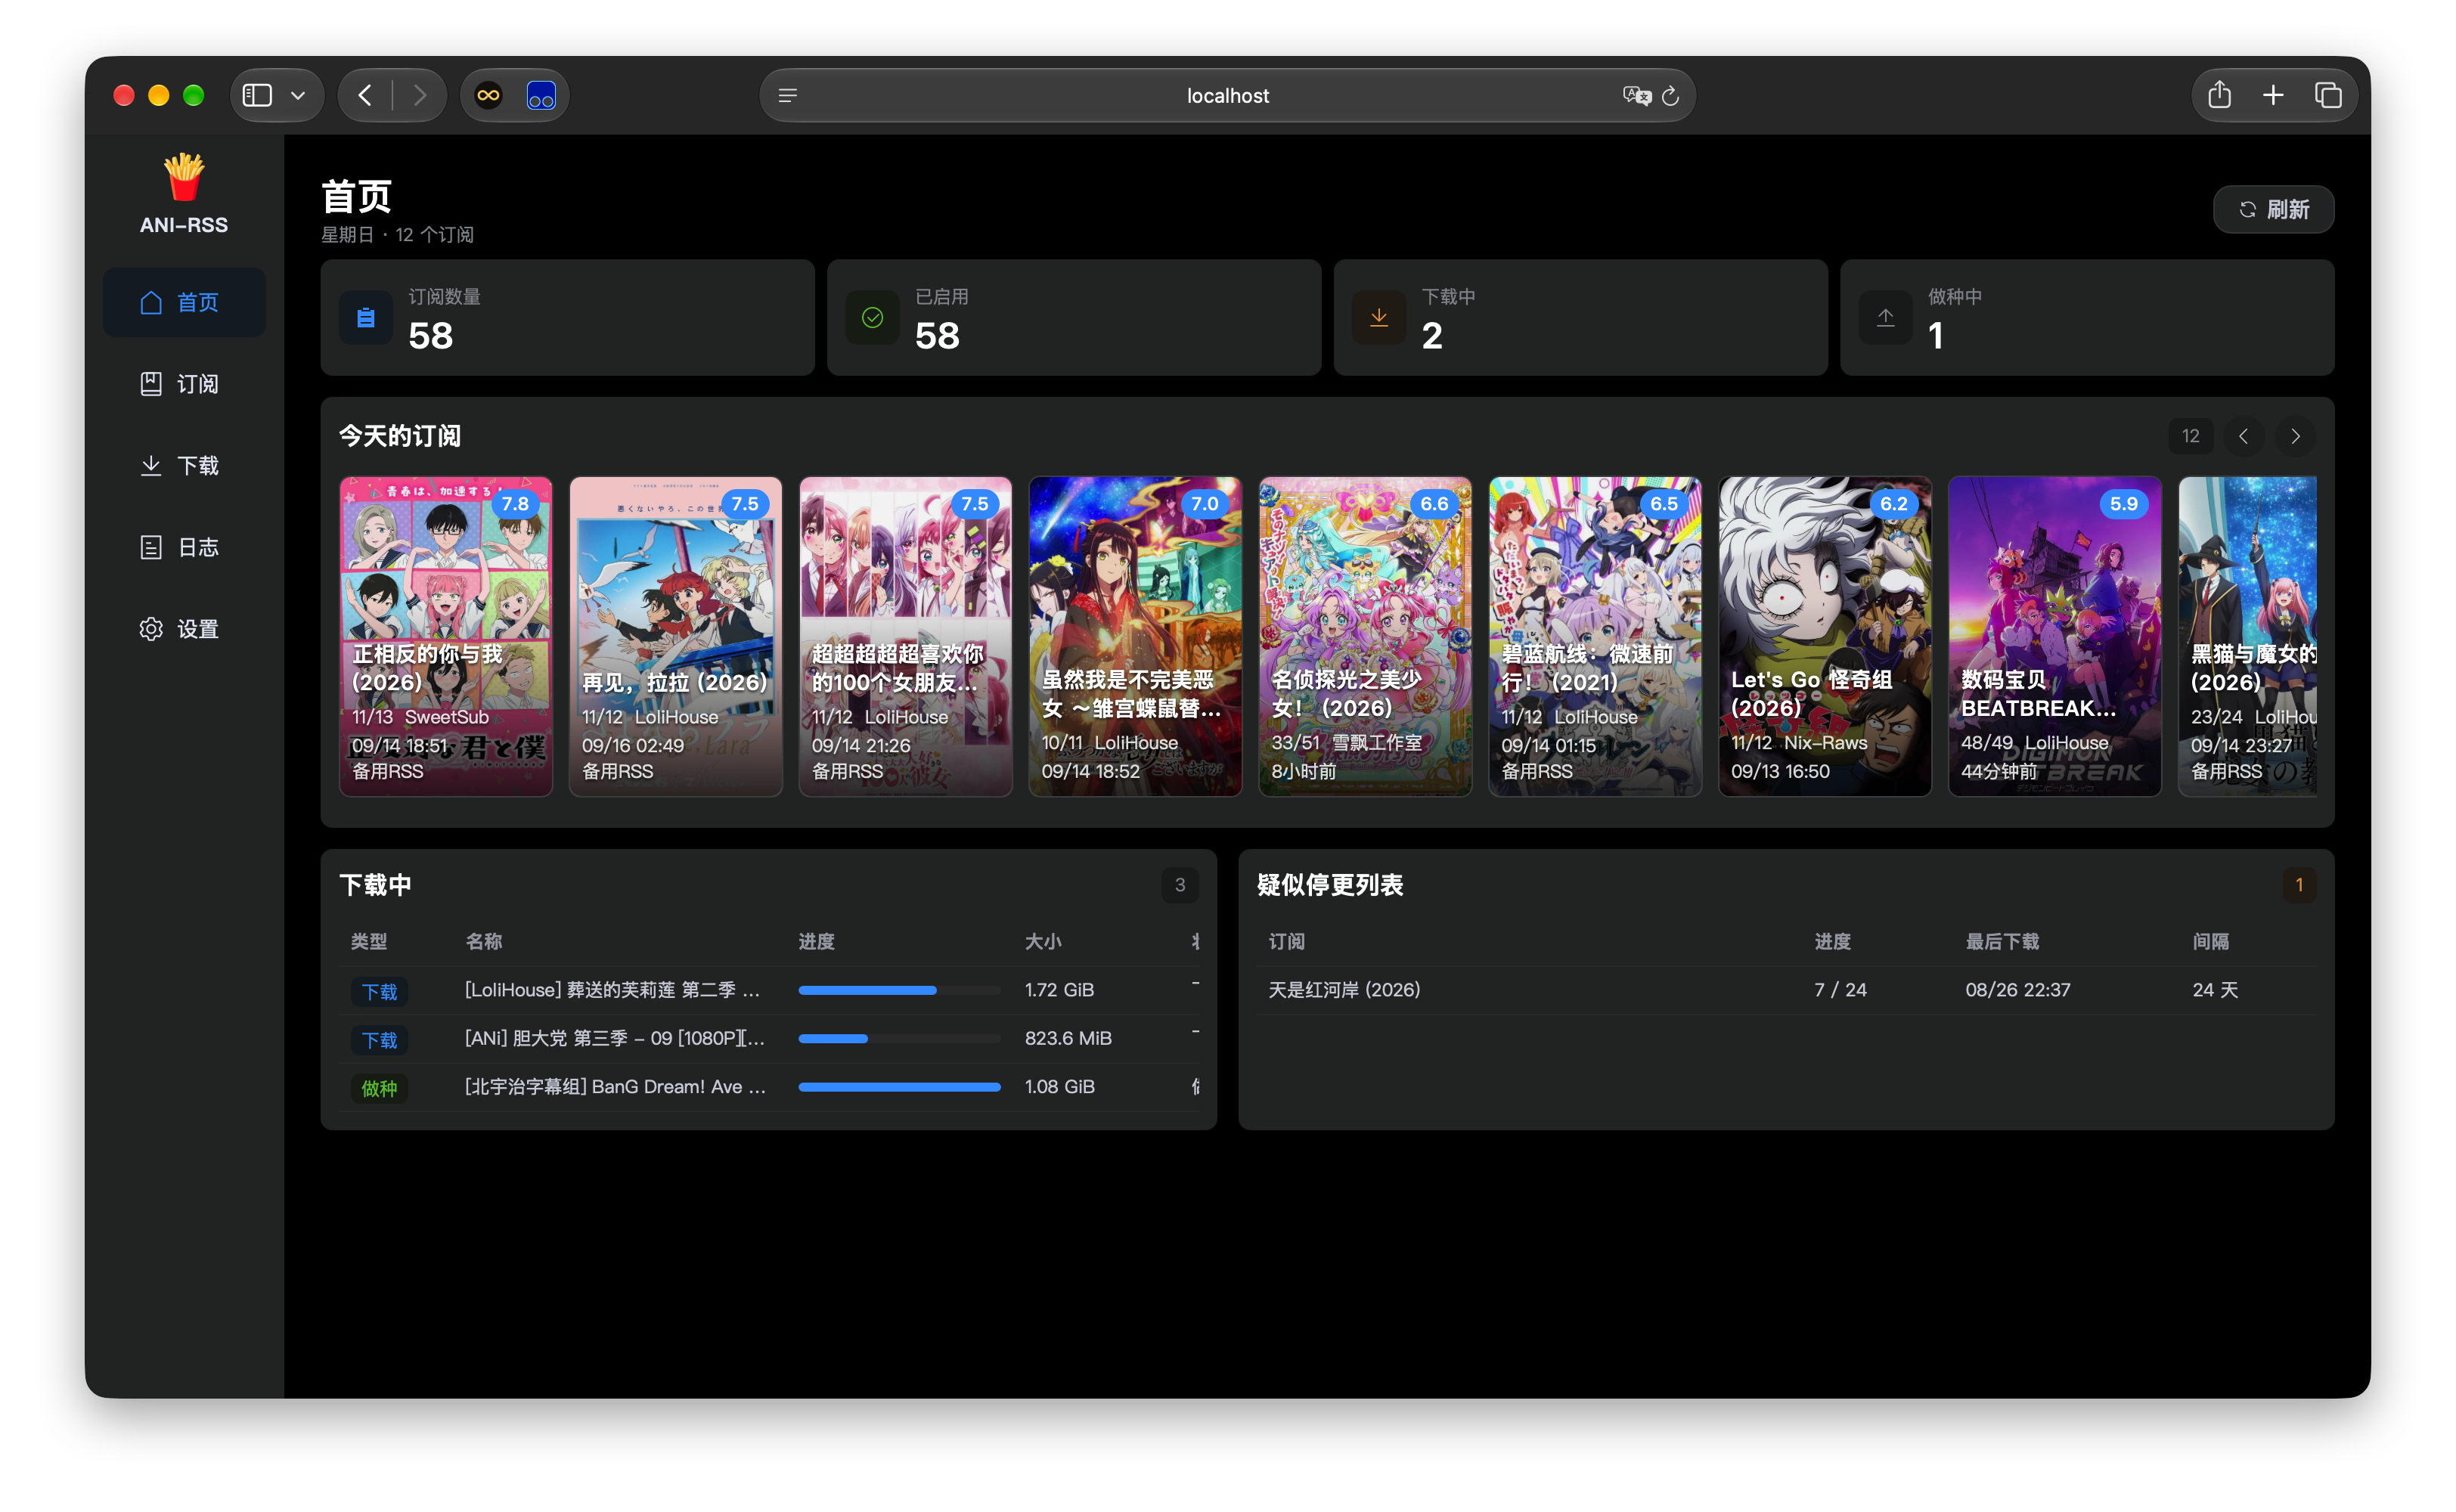The width and height of the screenshot is (2456, 1512).
Task: Click the 订阅数量 clipboard icon
Action: tap(366, 318)
